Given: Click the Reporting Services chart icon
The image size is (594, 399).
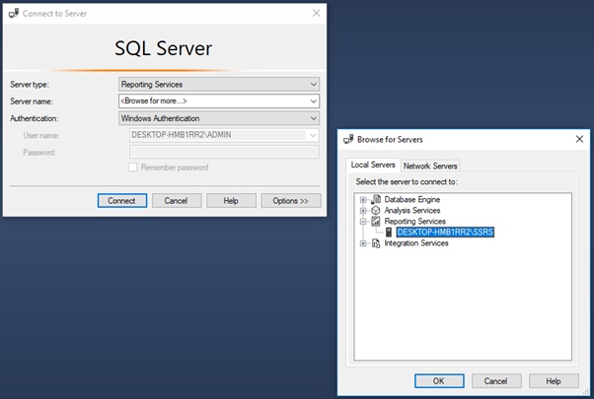Looking at the screenshot, I should (375, 222).
